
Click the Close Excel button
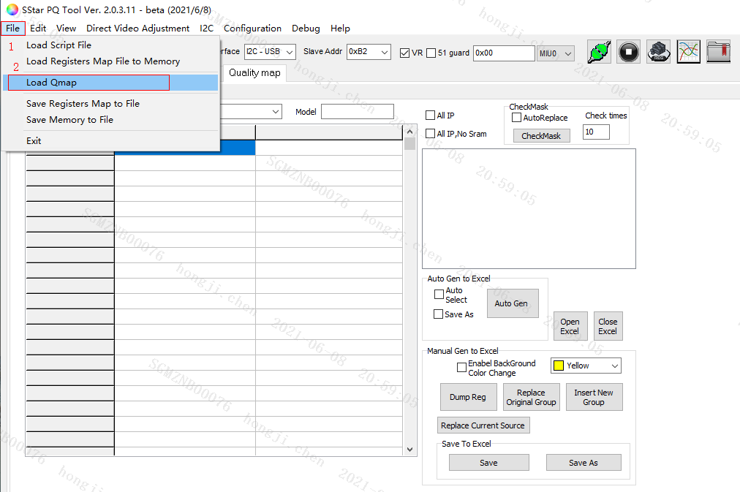click(x=608, y=326)
